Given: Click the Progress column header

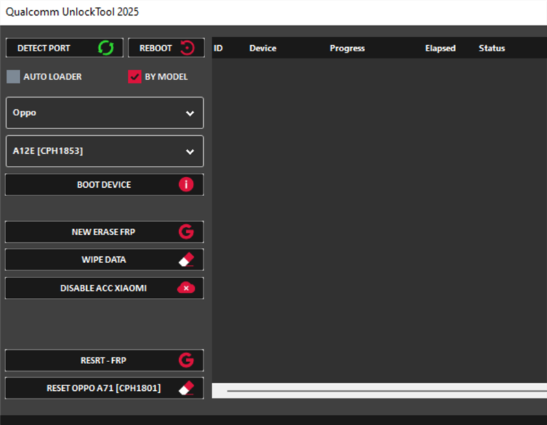Looking at the screenshot, I should pyautogui.click(x=347, y=48).
